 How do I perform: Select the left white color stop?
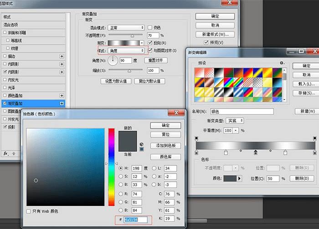tap(226, 152)
